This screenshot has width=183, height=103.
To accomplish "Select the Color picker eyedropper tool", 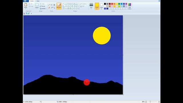I will coord(51,8).
